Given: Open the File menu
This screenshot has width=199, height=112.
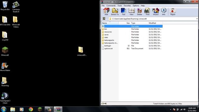Looking at the screenshot, I should 103,6.
